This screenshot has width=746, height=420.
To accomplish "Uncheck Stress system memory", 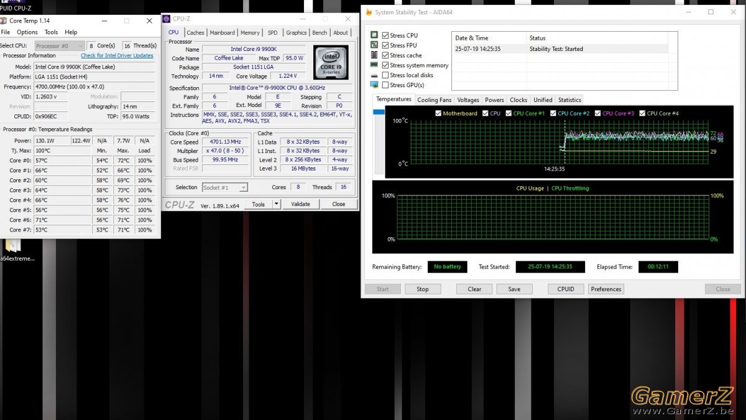I will click(385, 65).
